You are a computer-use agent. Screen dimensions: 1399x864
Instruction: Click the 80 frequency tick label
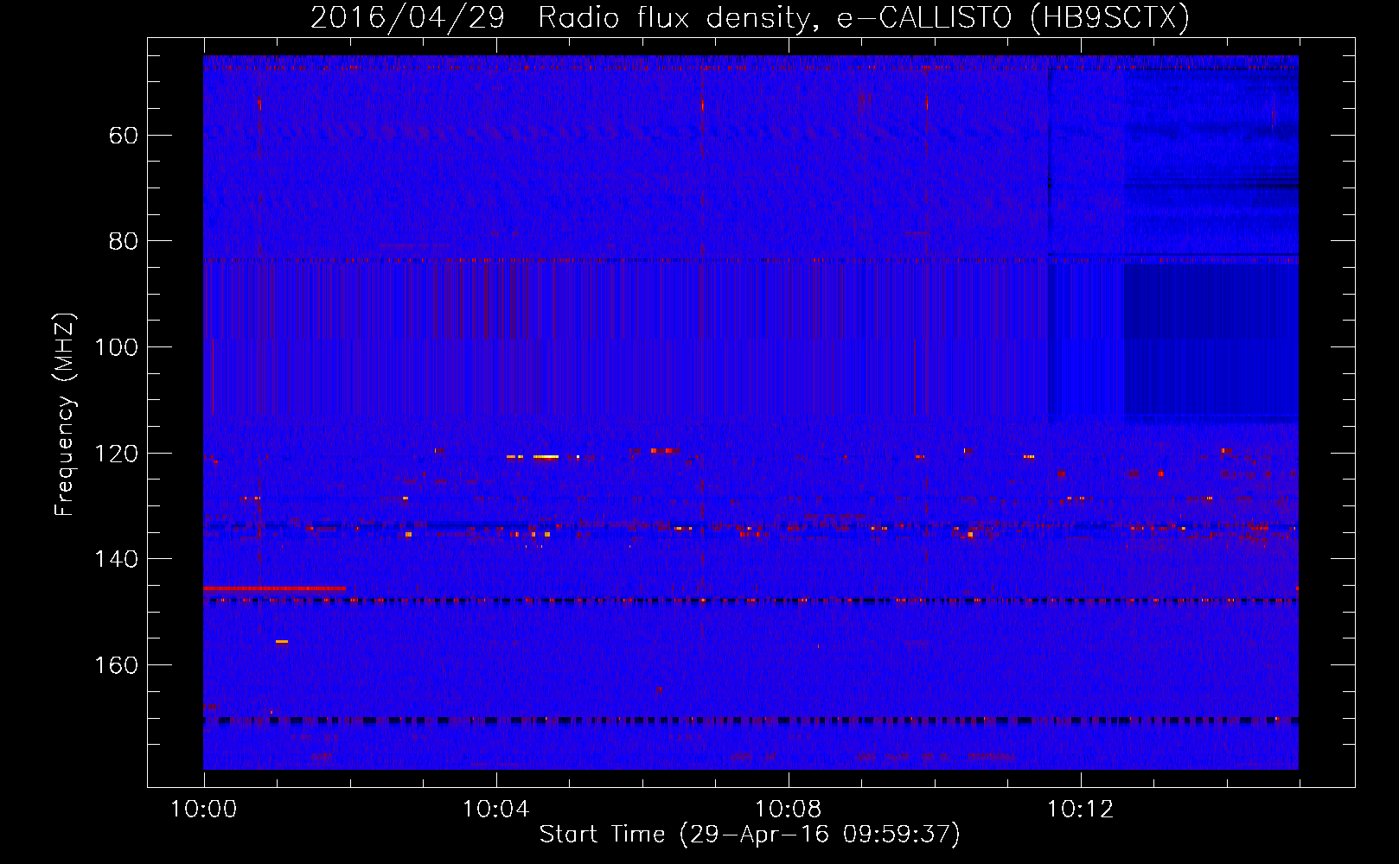pyautogui.click(x=123, y=241)
